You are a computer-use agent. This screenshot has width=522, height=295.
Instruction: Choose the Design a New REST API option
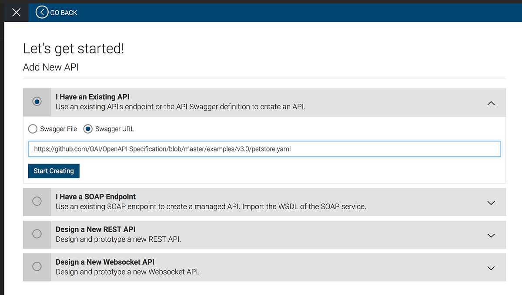(37, 234)
